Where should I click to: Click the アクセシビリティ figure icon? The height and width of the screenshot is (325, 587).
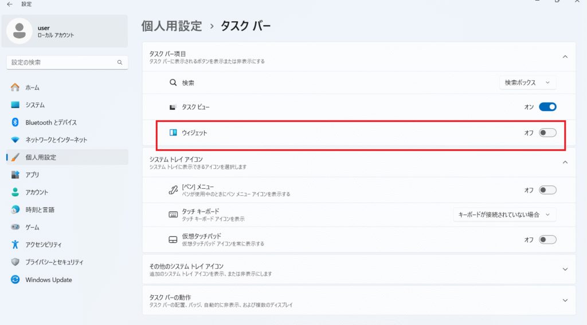click(15, 245)
